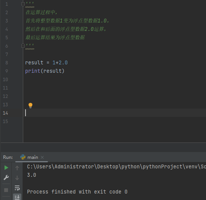Place cursor on 'result = 1+2.0' line

pyautogui.click(x=46, y=63)
